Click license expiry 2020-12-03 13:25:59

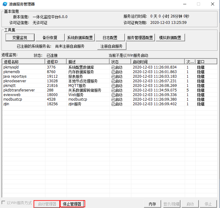click(168, 23)
